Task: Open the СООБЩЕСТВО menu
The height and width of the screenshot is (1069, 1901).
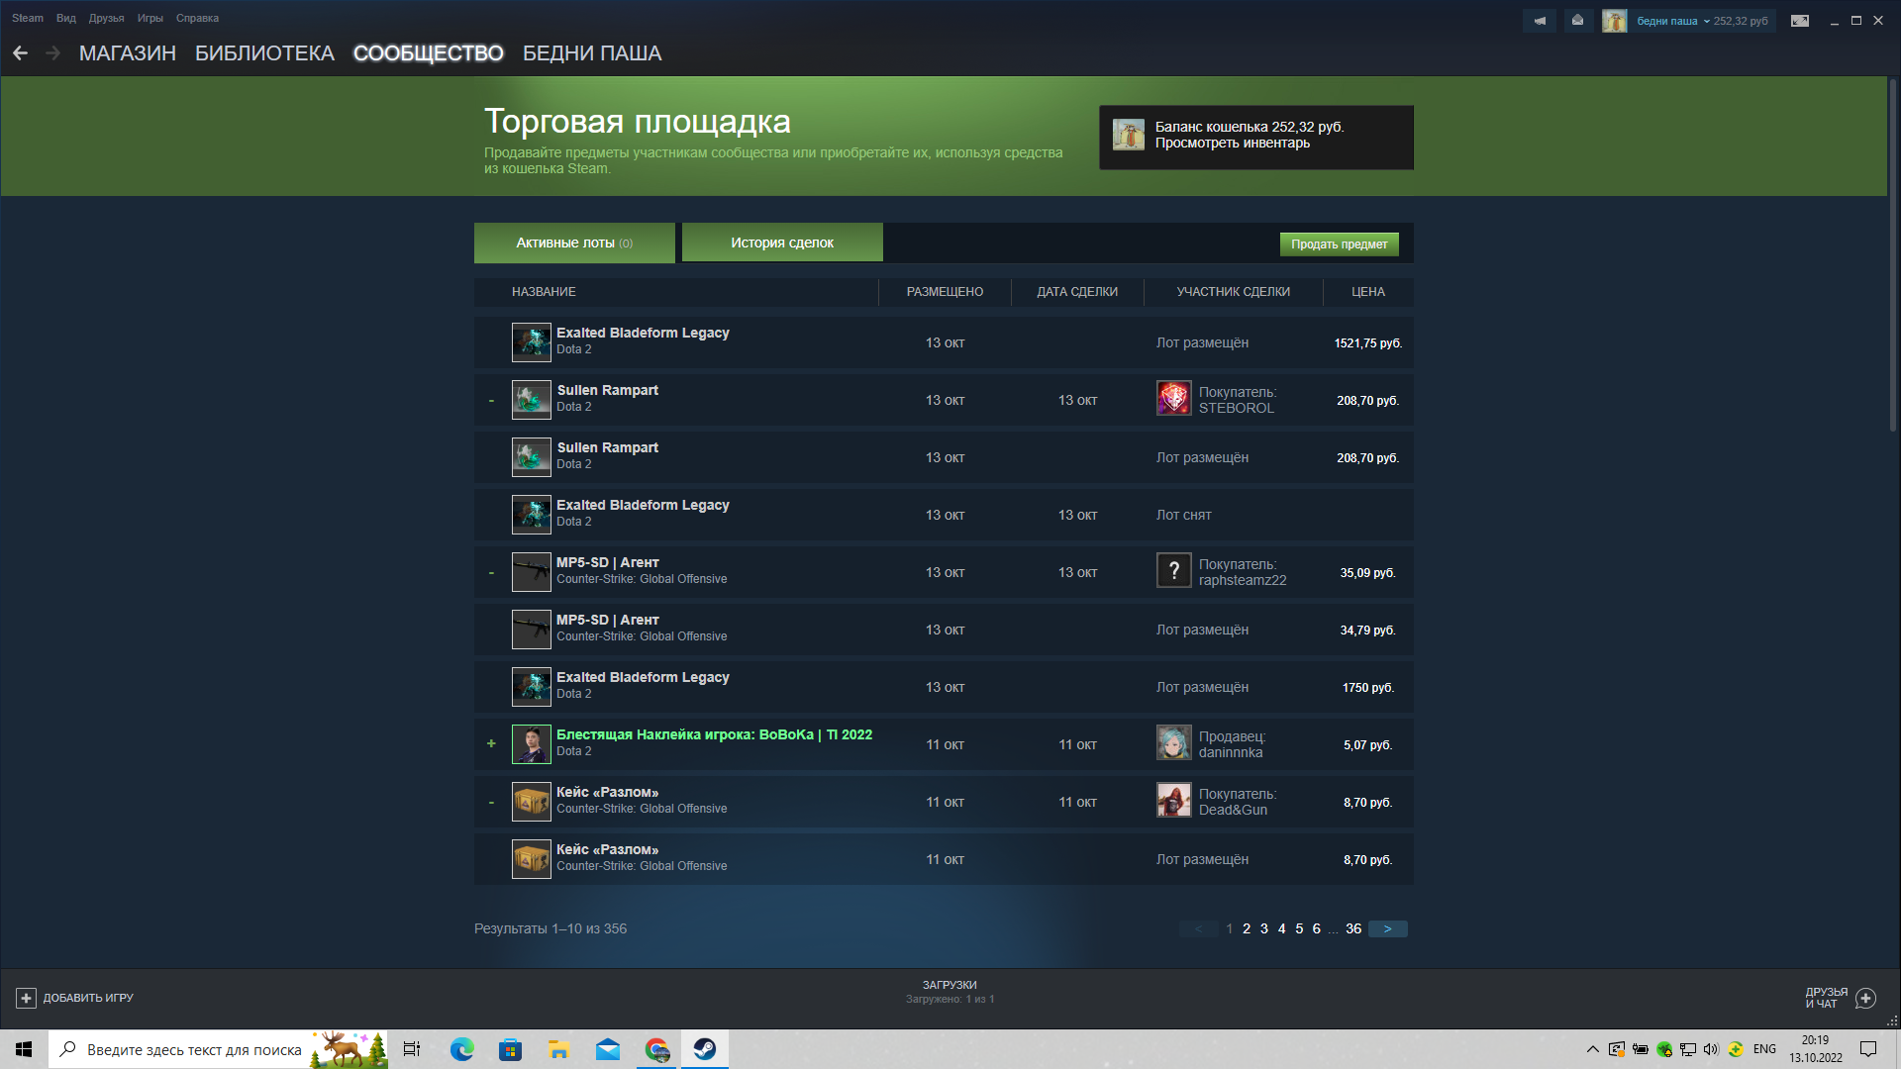Action: (x=428, y=53)
